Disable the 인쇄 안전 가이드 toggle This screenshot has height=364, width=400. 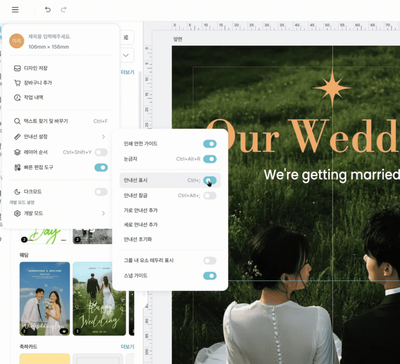tap(210, 144)
